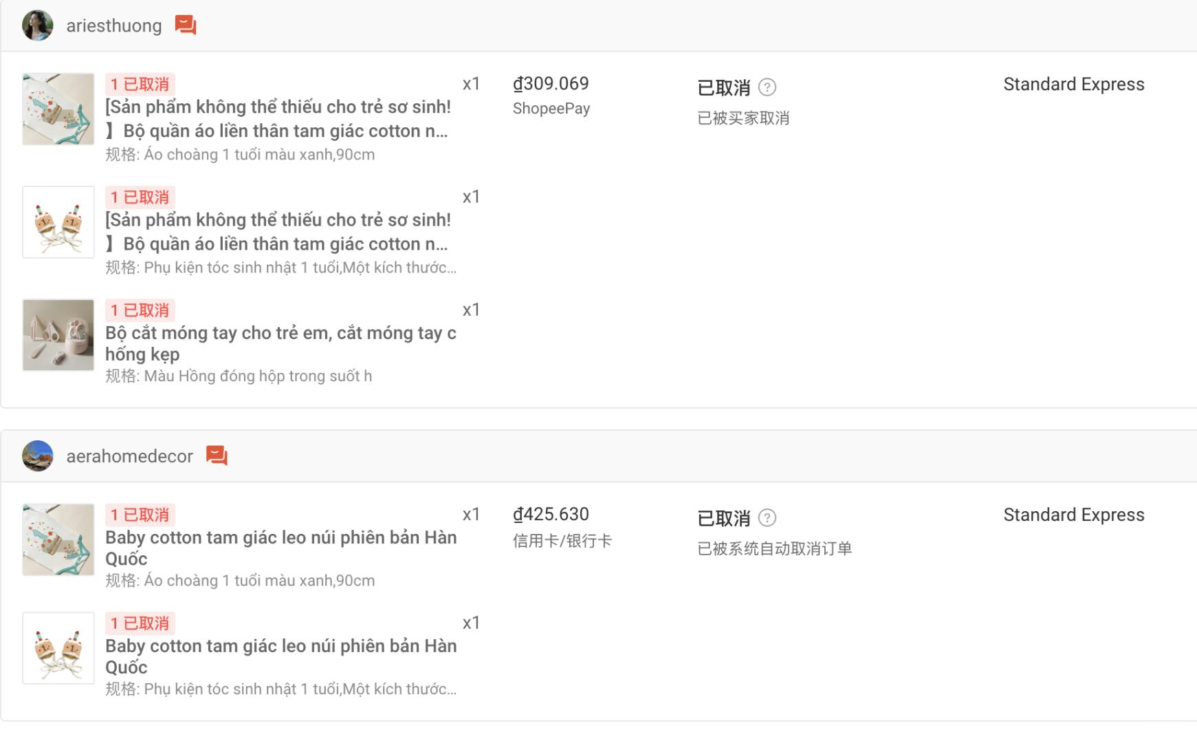1197x743 pixels.
Task: Click help icon beside second 已取消 status
Action: click(x=767, y=517)
